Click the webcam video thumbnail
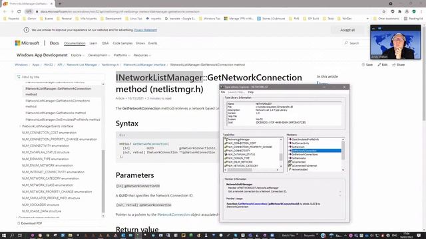426x239 pixels. [395, 42]
